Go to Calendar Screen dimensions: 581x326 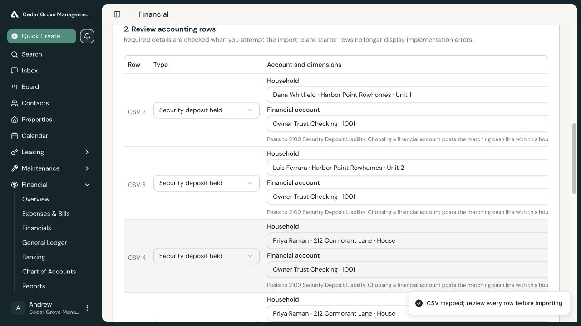click(51, 136)
